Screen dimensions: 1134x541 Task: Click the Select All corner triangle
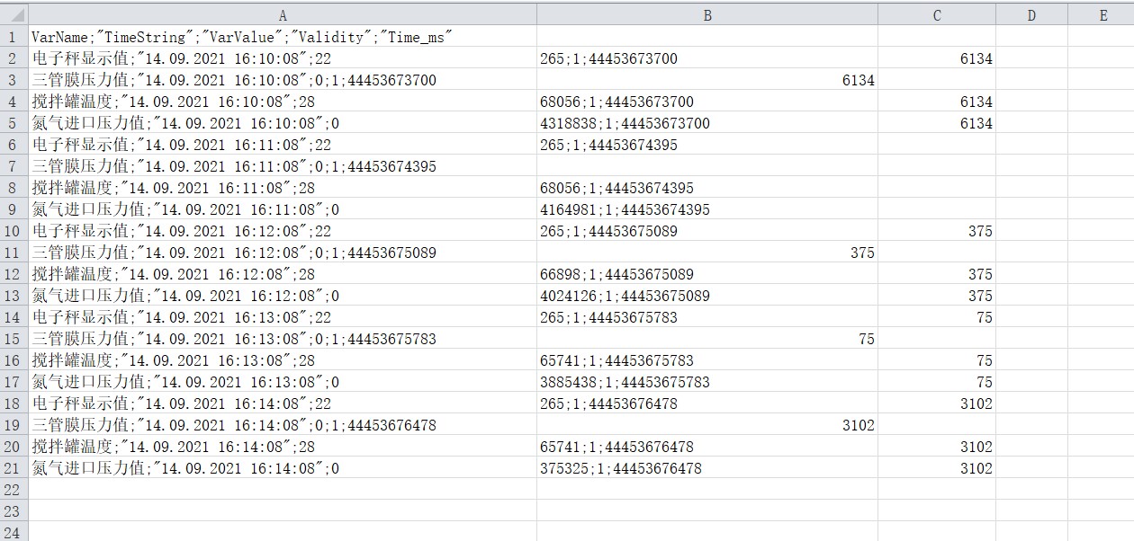tap(13, 15)
